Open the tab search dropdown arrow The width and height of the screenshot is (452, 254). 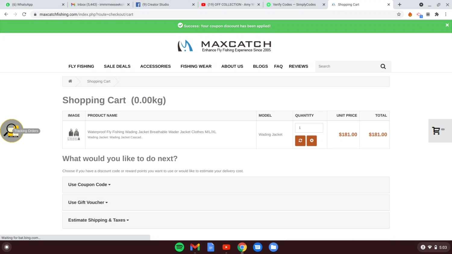(x=421, y=5)
